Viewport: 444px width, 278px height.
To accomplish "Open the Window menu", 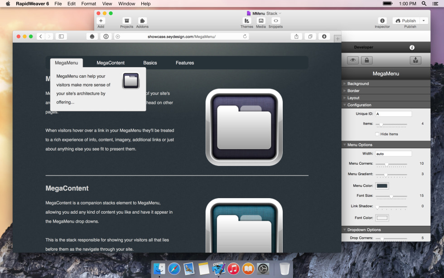I will point(126,4).
